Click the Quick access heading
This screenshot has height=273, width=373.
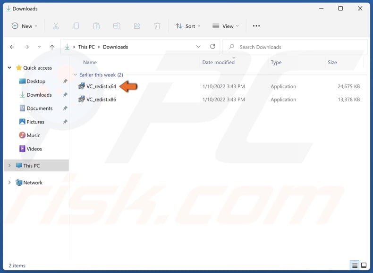coord(38,68)
